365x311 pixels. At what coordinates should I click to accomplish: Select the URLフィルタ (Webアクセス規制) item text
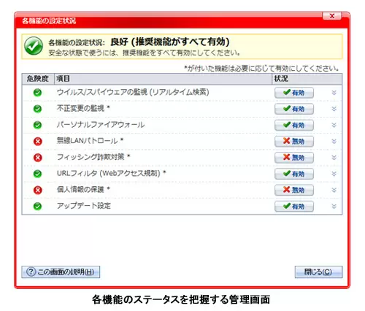point(109,174)
